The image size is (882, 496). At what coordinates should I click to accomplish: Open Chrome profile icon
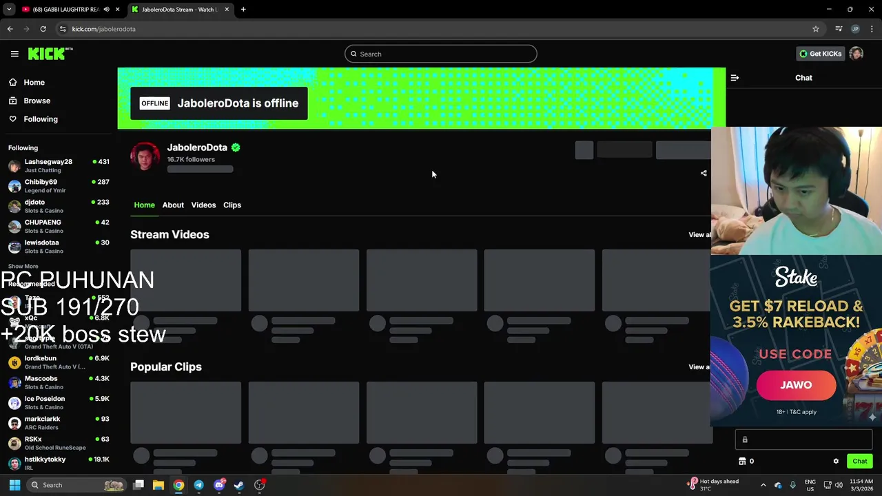[x=855, y=29]
